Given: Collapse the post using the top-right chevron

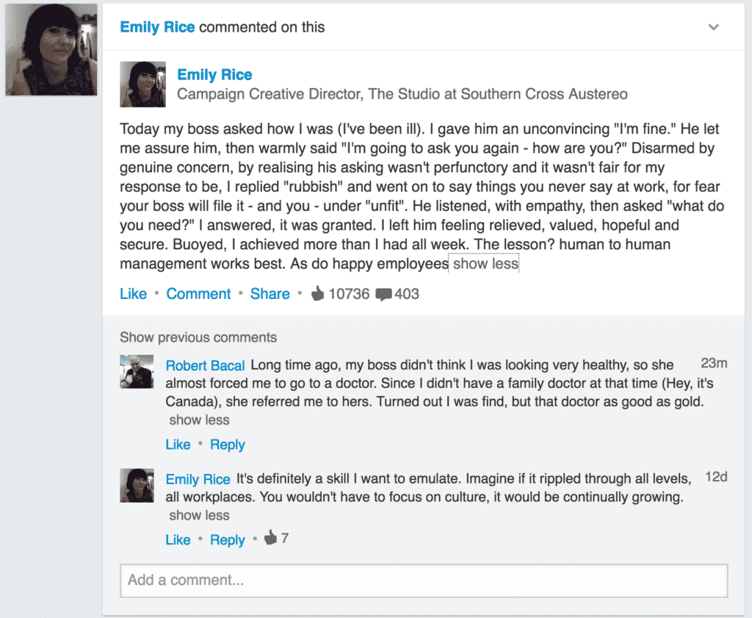Looking at the screenshot, I should click(713, 26).
